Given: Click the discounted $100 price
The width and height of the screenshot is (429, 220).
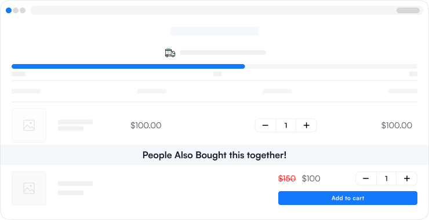Looking at the screenshot, I should 311,178.
